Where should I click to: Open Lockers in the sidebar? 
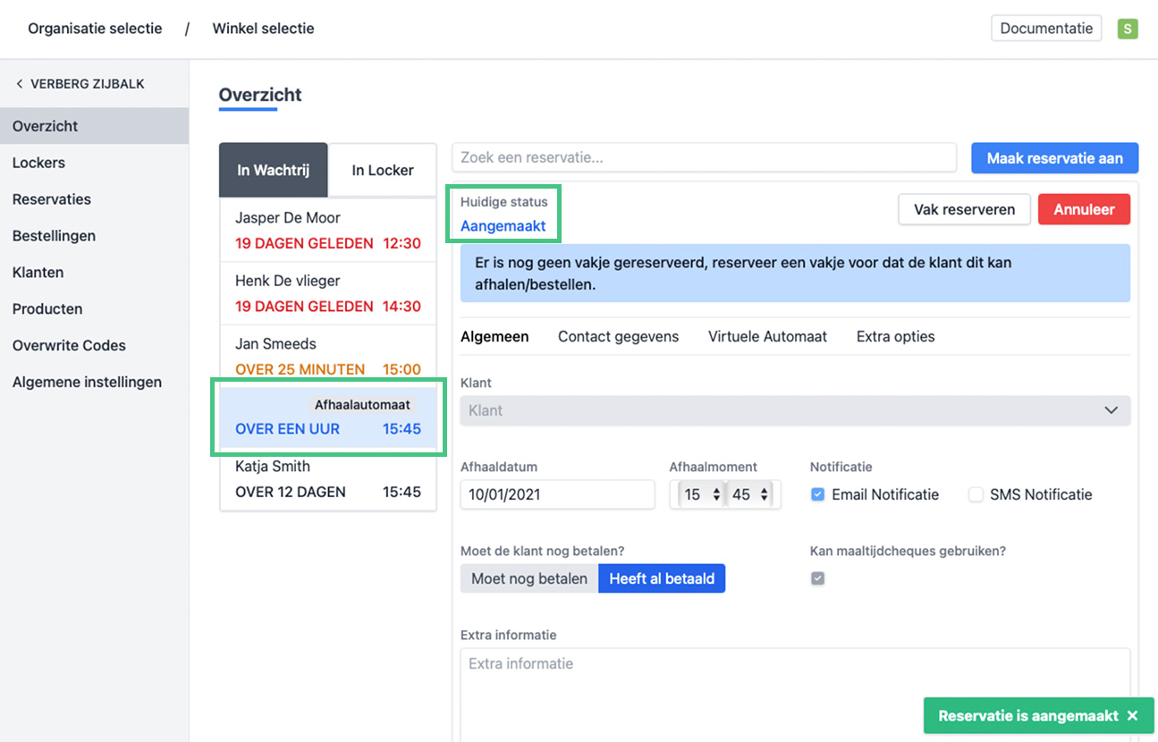click(38, 163)
